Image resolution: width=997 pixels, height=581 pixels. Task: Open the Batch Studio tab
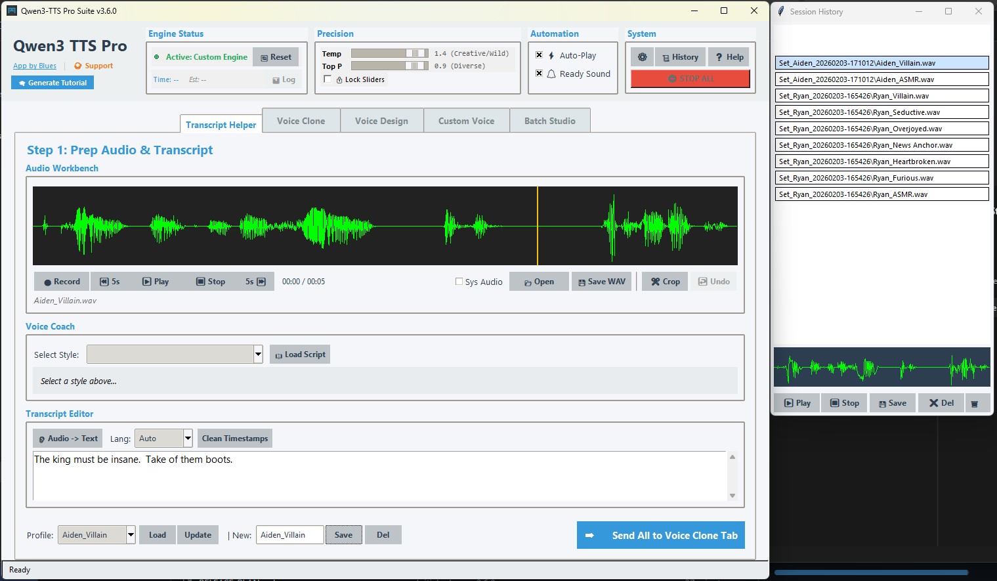tap(549, 120)
